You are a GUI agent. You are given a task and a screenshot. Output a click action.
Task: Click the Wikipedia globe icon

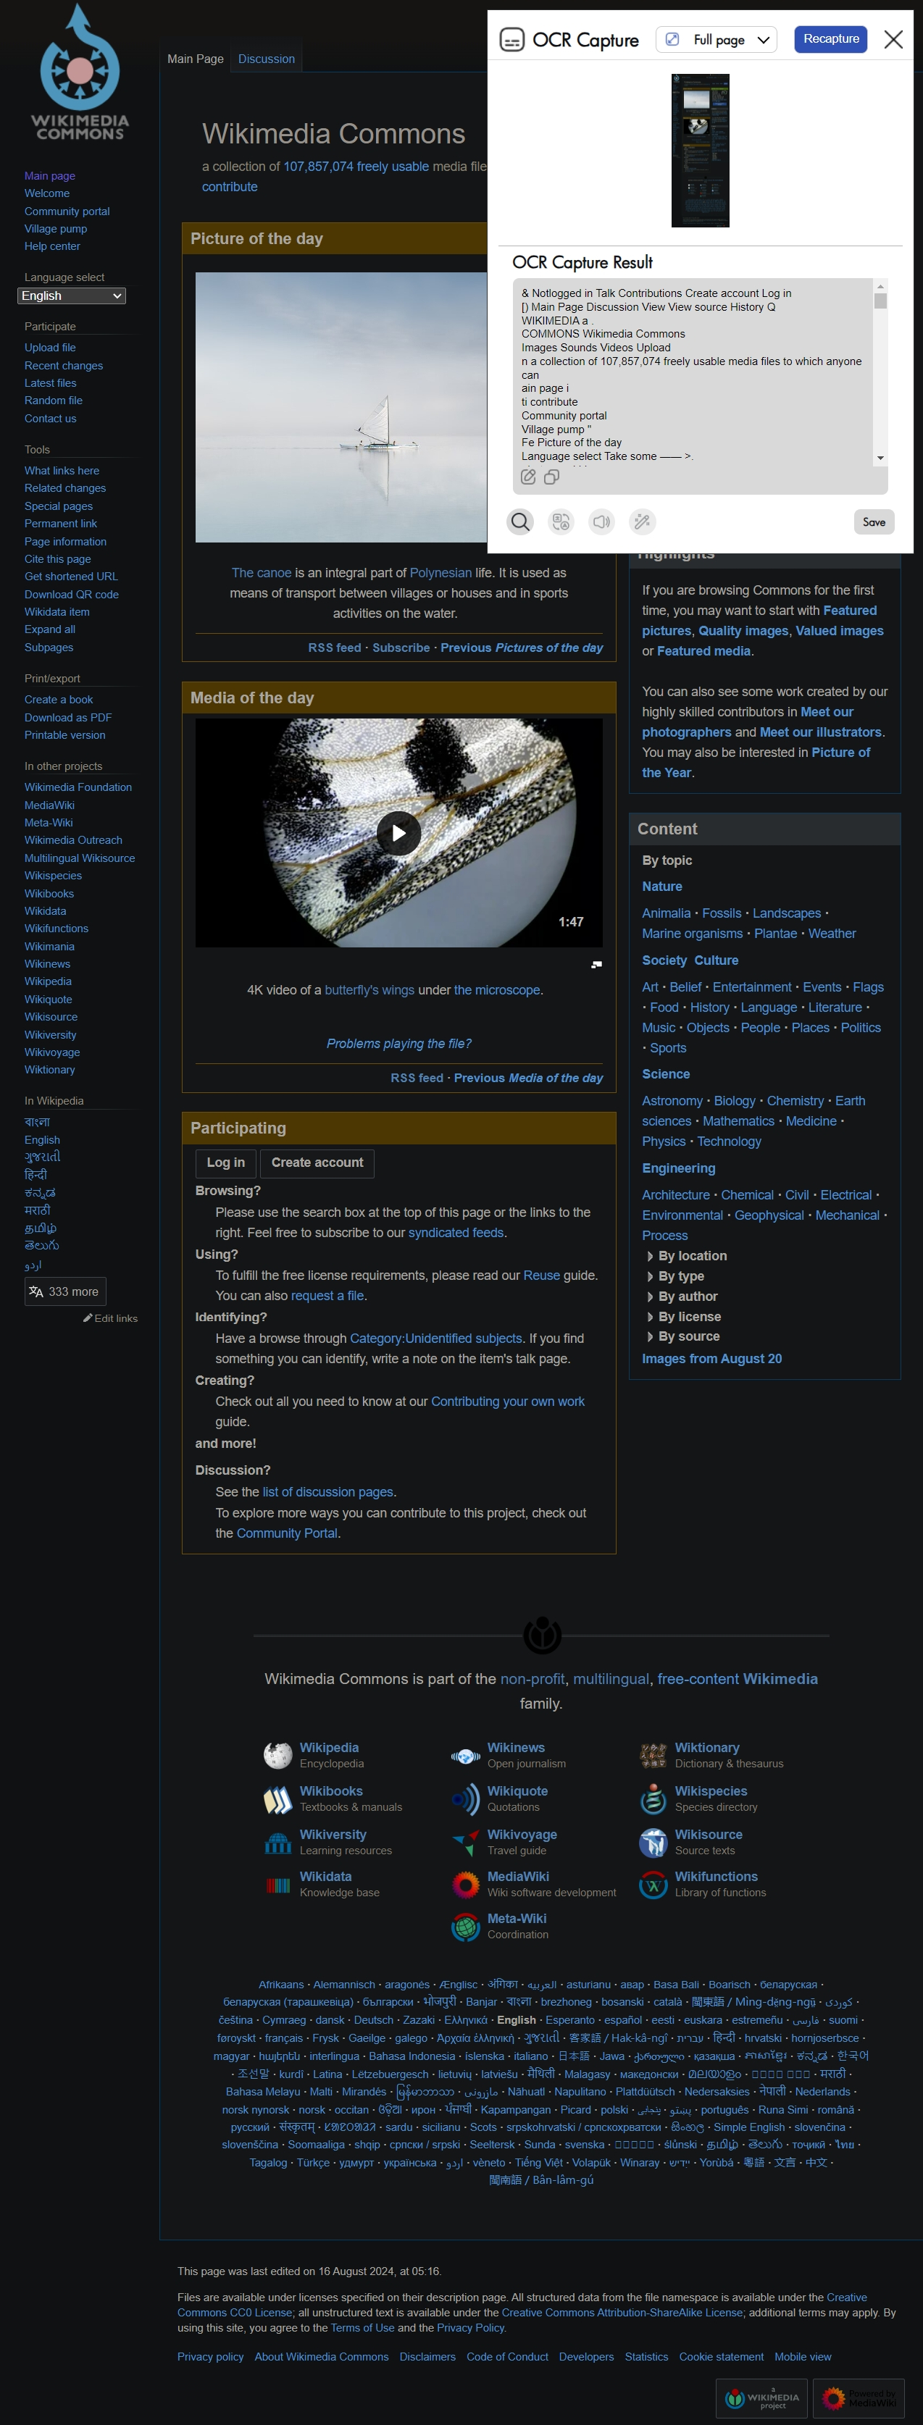278,1756
